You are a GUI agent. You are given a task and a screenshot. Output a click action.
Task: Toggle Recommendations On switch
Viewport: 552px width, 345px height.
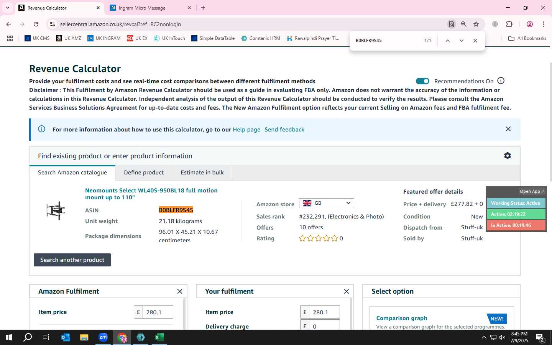(x=422, y=81)
